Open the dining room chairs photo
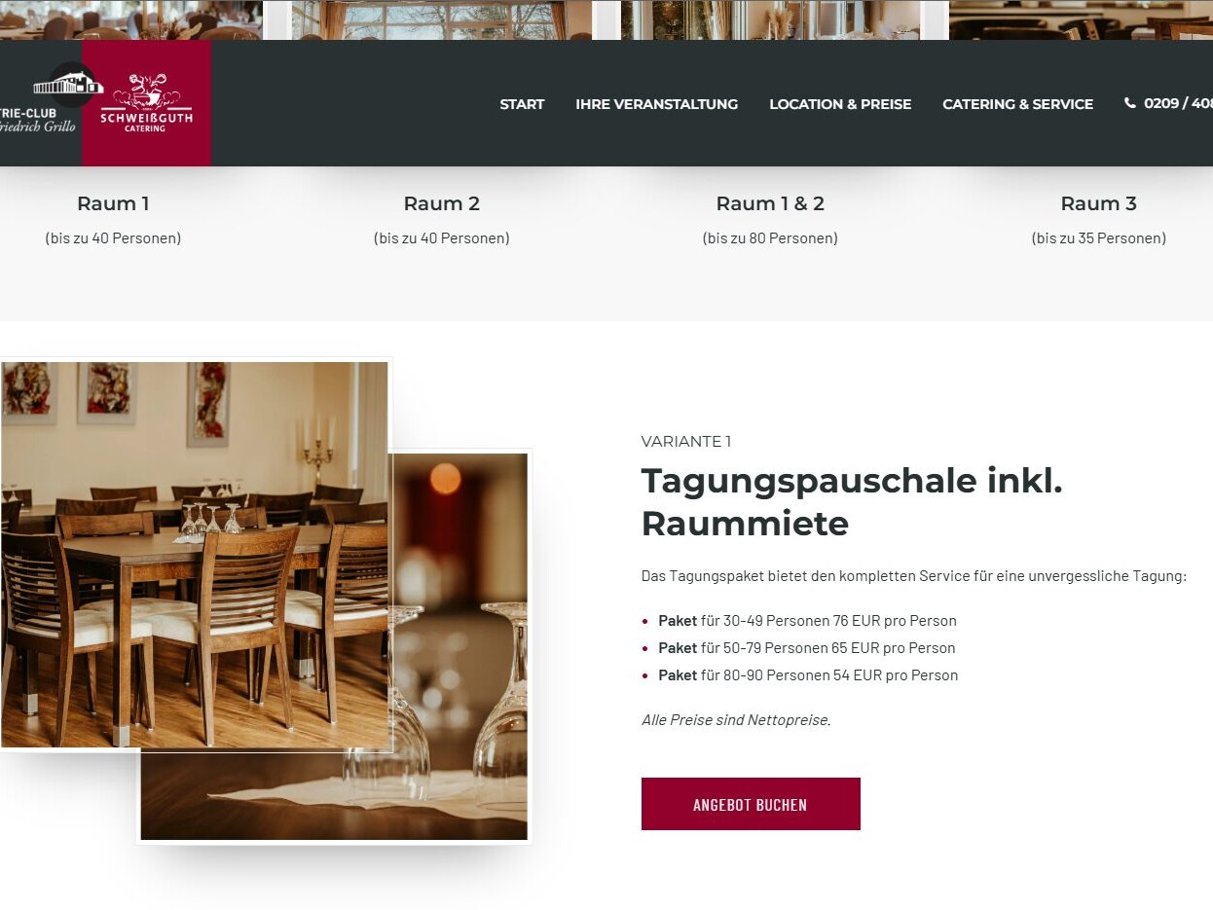The height and width of the screenshot is (910, 1213). coord(195,555)
